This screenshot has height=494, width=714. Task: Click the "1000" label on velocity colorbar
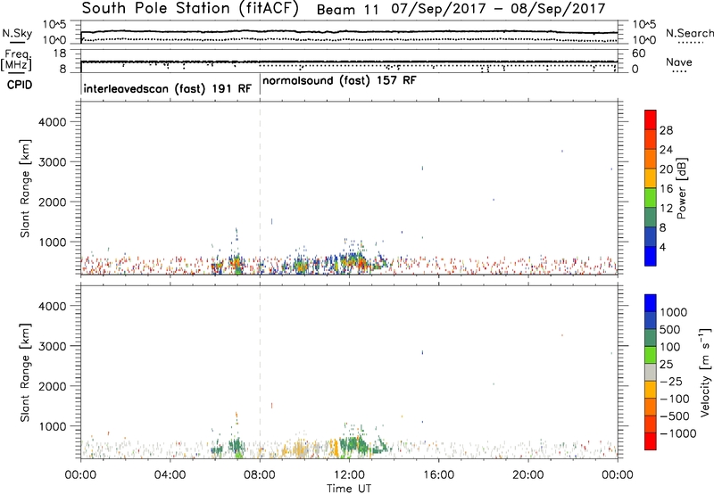[673, 312]
